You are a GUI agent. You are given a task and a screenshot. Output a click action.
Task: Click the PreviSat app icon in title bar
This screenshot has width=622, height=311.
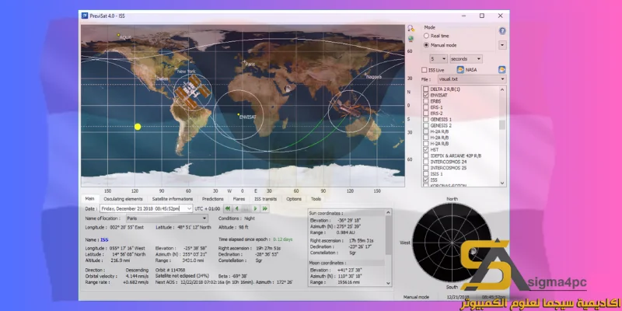pyautogui.click(x=85, y=16)
